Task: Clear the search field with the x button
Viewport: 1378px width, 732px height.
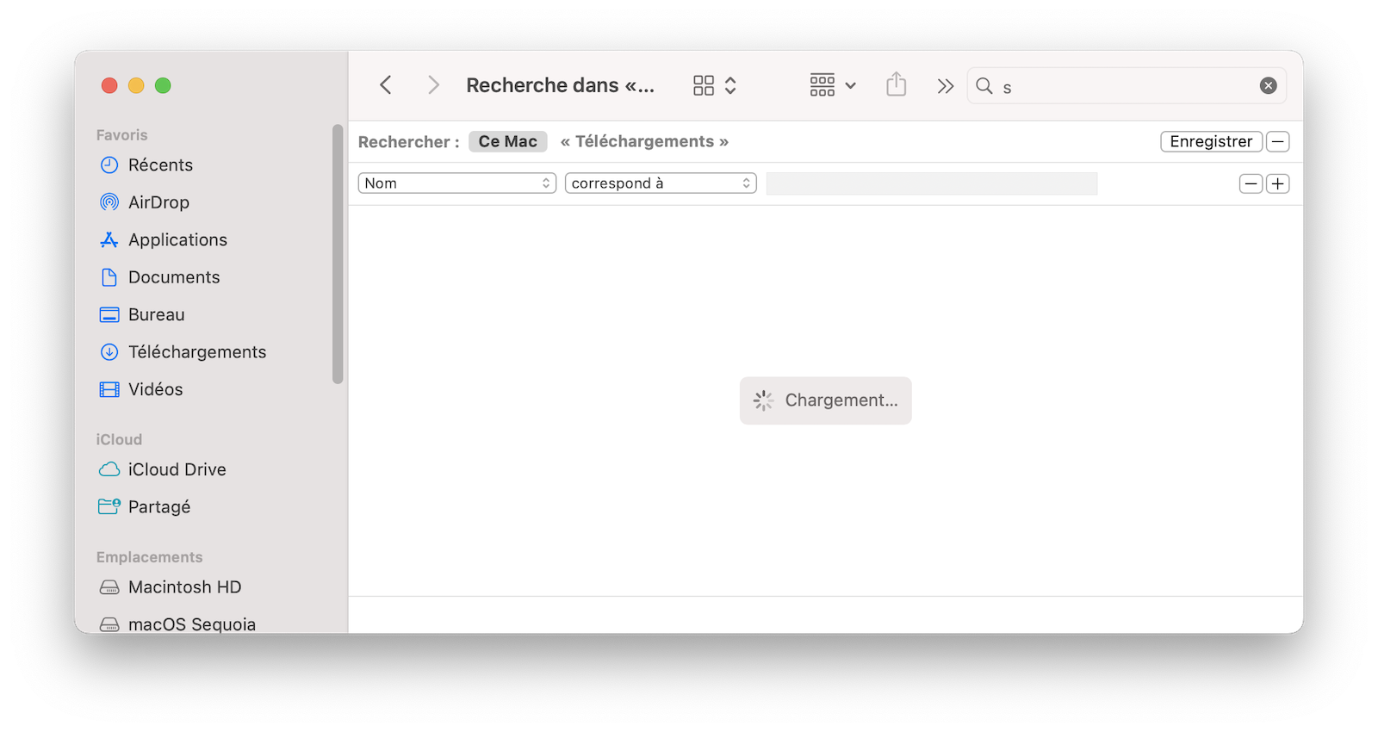Action: pyautogui.click(x=1268, y=85)
